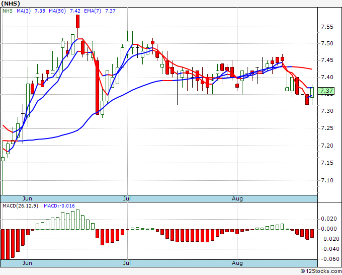Click the 0.000 MACD axis label

(329, 229)
